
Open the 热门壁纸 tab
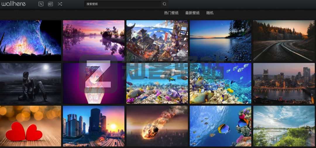coord(171,13)
